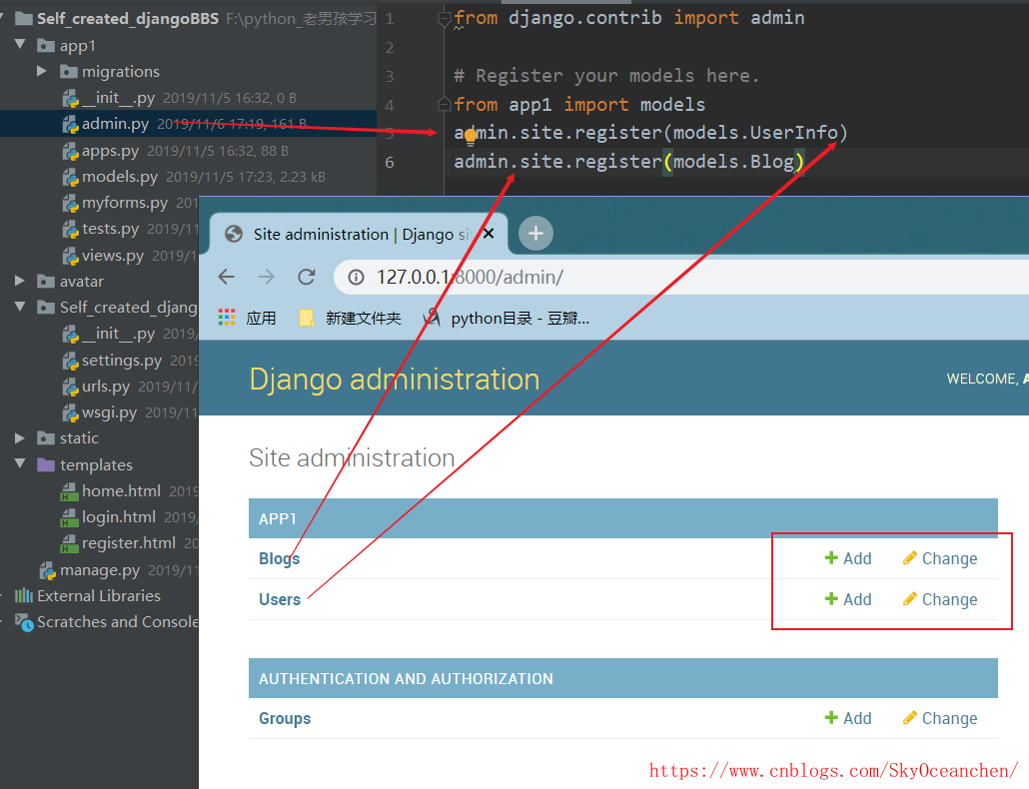
Task: Open urls.py file
Action: click(x=105, y=387)
